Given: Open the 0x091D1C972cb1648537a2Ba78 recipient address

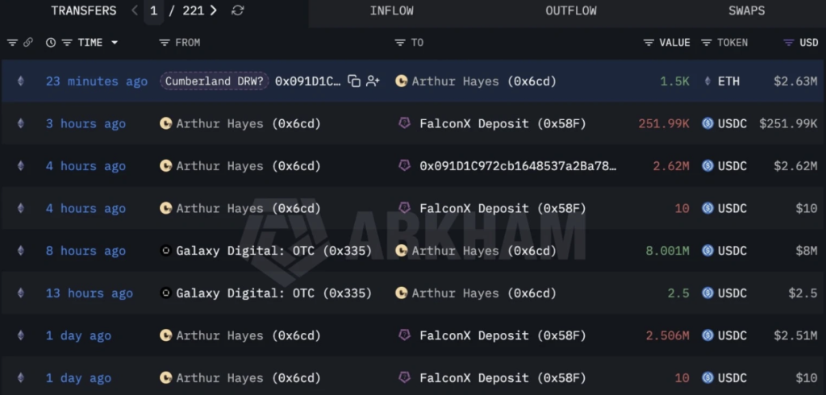Looking at the screenshot, I should point(518,166).
